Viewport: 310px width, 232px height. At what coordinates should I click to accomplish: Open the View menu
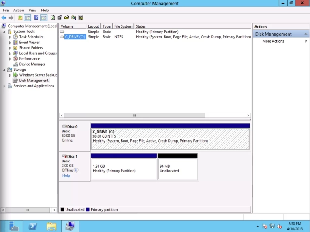coord(32,10)
